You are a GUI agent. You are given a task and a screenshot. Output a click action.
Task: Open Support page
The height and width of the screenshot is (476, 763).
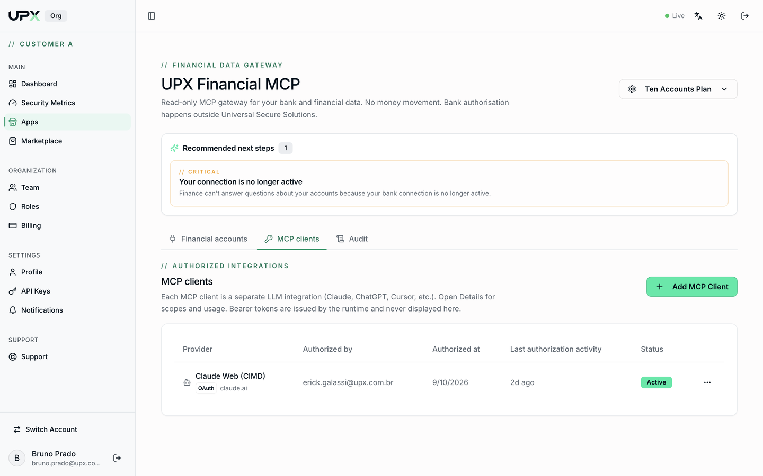click(67, 356)
